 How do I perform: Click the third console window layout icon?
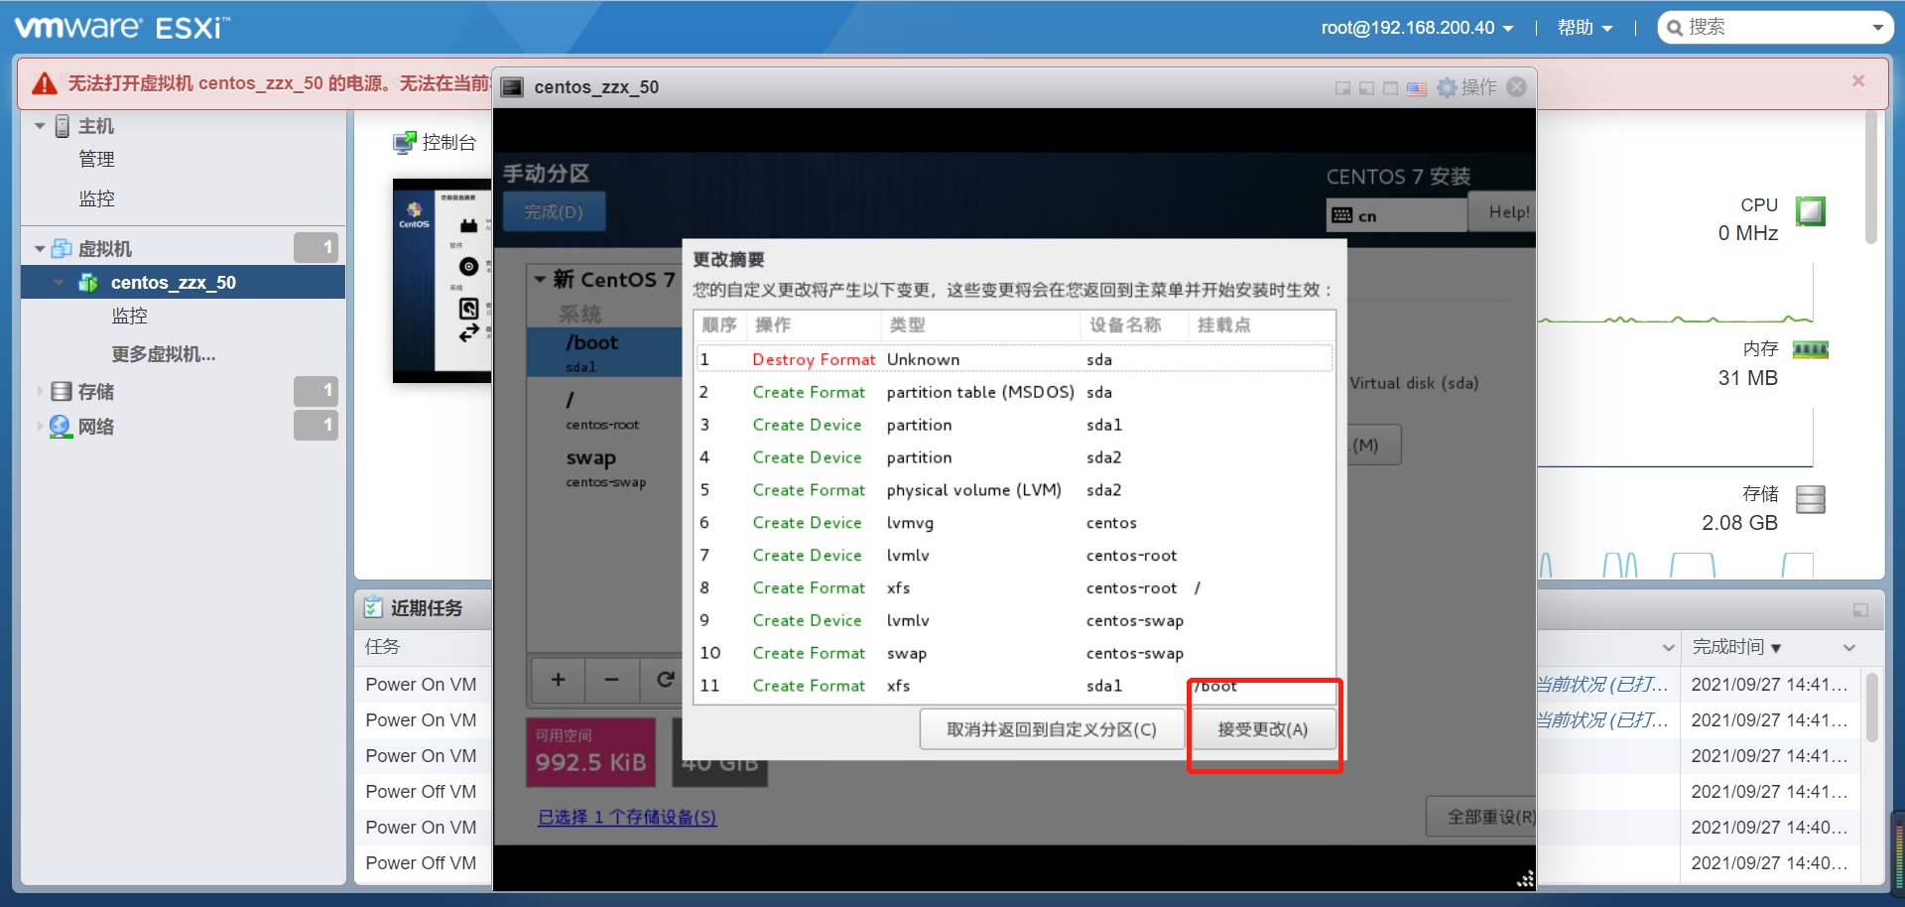point(1390,88)
